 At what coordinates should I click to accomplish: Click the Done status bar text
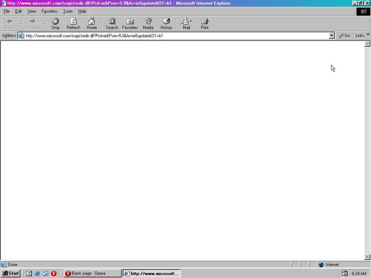pyautogui.click(x=13, y=265)
